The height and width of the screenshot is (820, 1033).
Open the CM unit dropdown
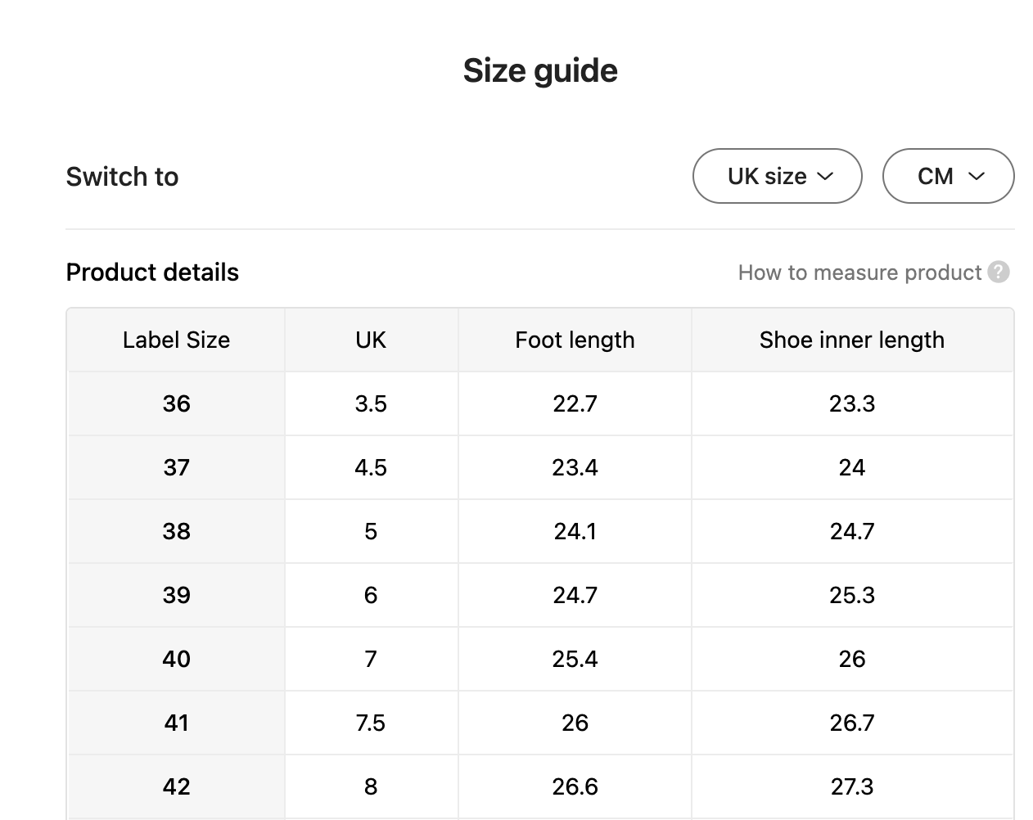click(948, 176)
